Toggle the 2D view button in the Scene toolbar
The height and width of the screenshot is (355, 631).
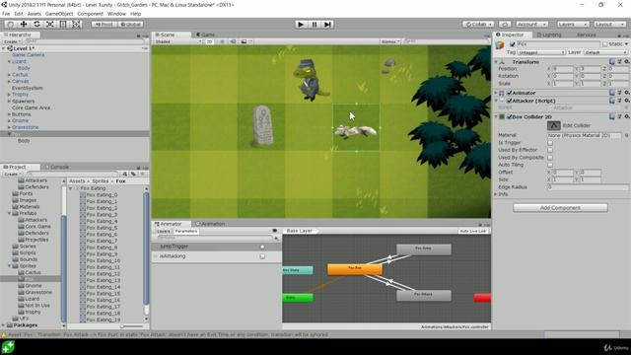[209, 41]
